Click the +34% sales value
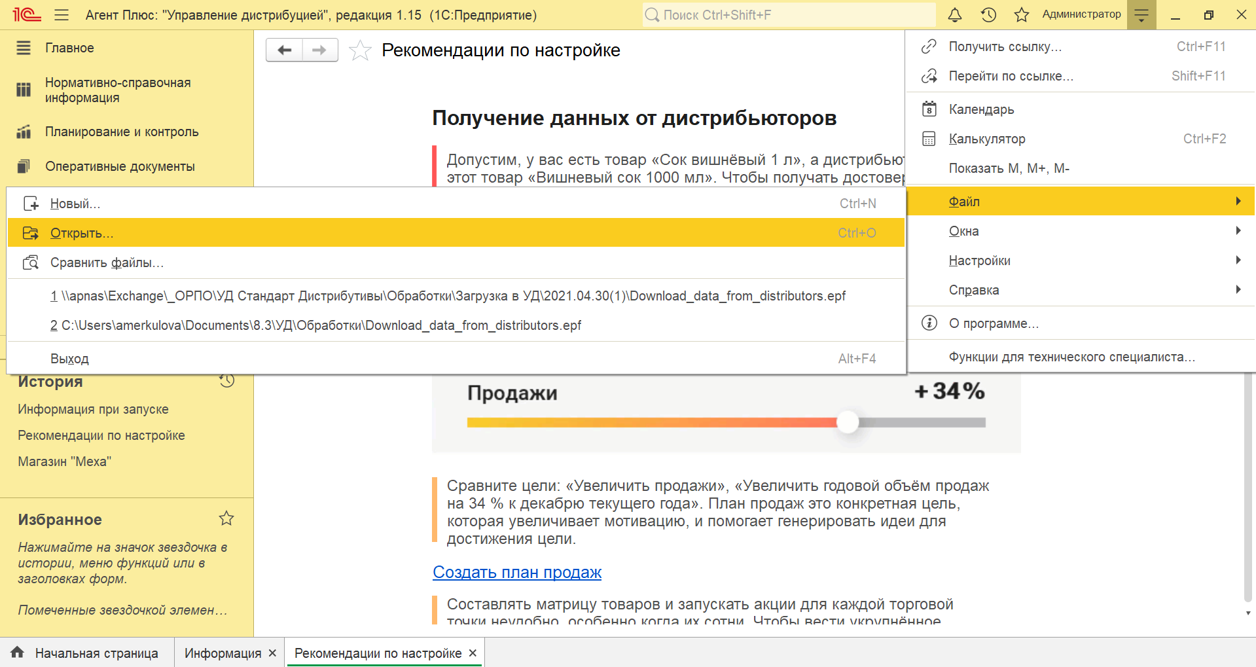The height and width of the screenshot is (667, 1256). click(x=949, y=391)
